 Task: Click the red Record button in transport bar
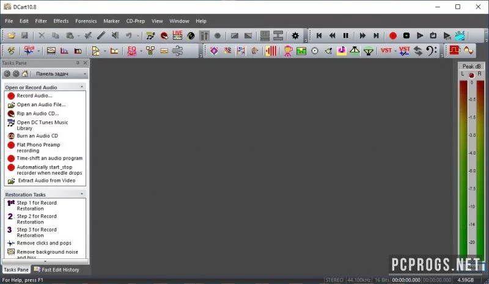point(393,36)
